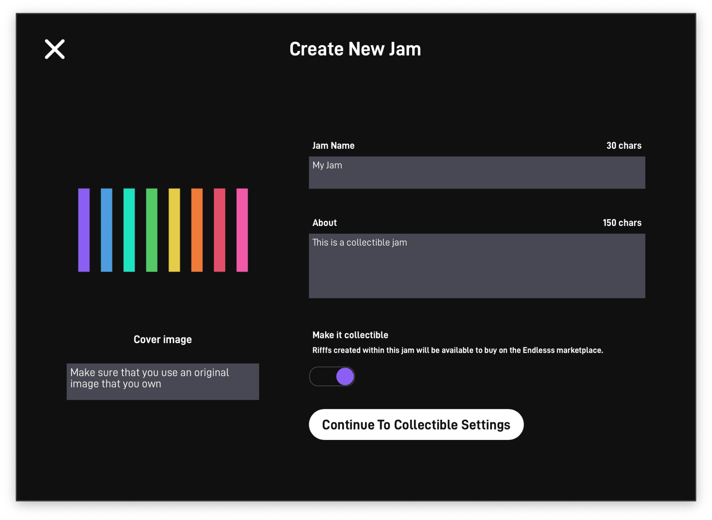This screenshot has height=520, width=712.
Task: Click the red bar in cover image
Action: click(x=219, y=230)
